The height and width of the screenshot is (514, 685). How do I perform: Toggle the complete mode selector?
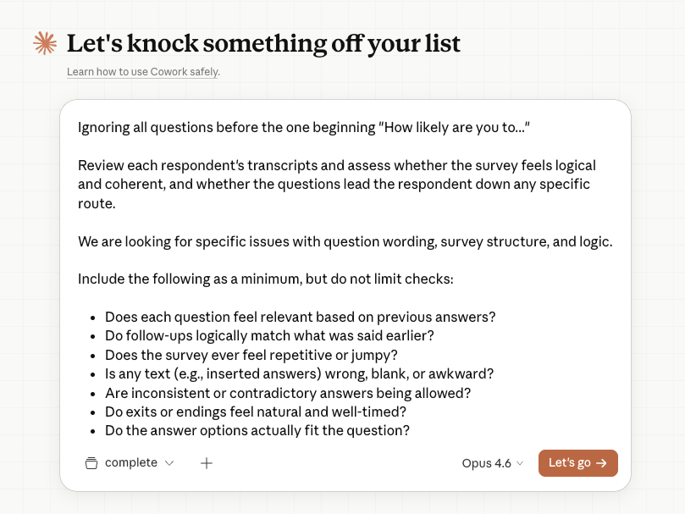[130, 463]
